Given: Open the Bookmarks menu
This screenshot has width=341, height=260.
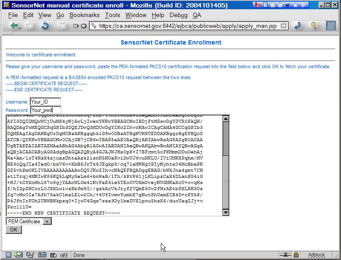Looking at the screenshot, I should (84, 15).
